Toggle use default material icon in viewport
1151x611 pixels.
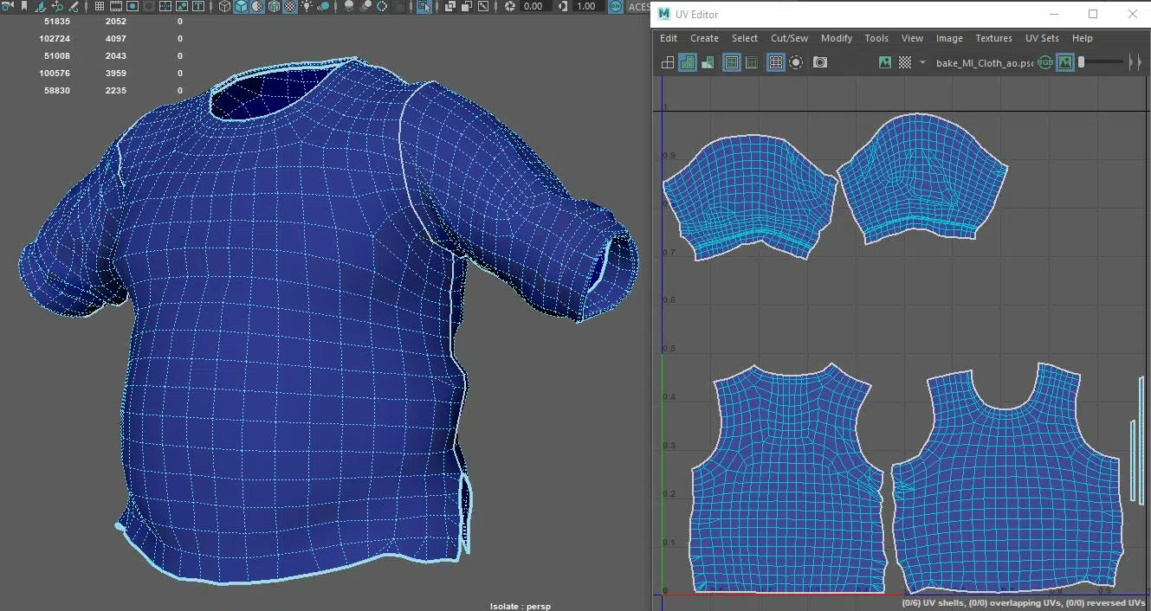coord(257,7)
